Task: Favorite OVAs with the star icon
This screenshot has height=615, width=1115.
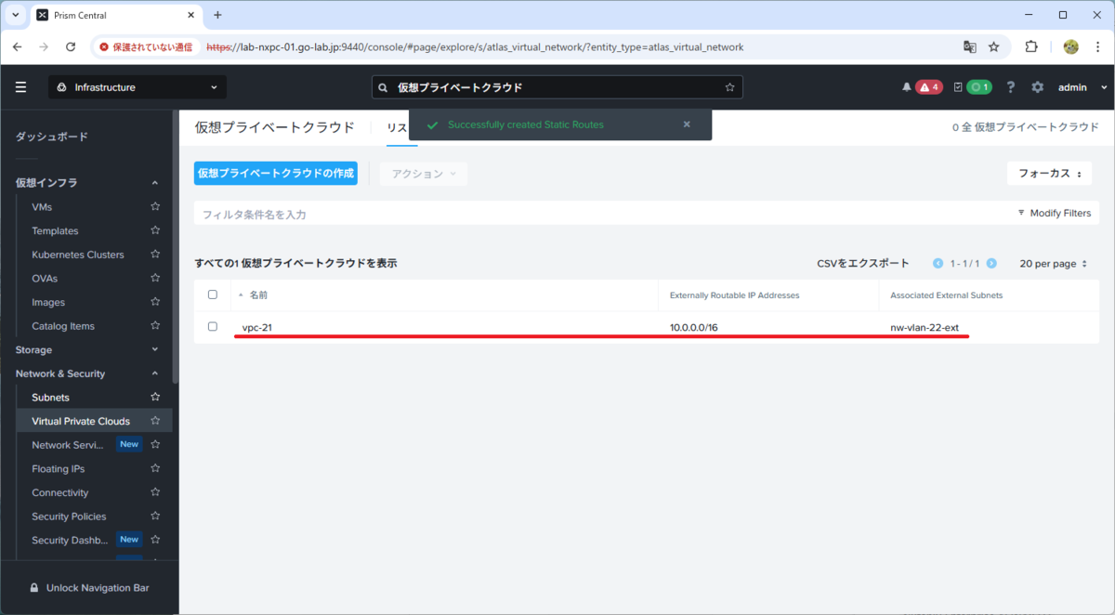Action: 155,278
